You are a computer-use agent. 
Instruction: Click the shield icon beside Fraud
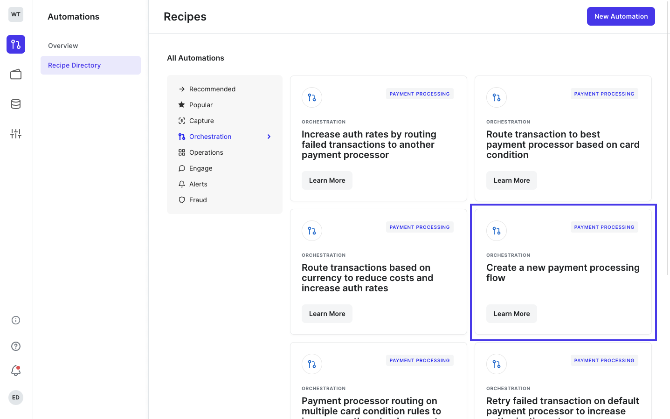181,199
